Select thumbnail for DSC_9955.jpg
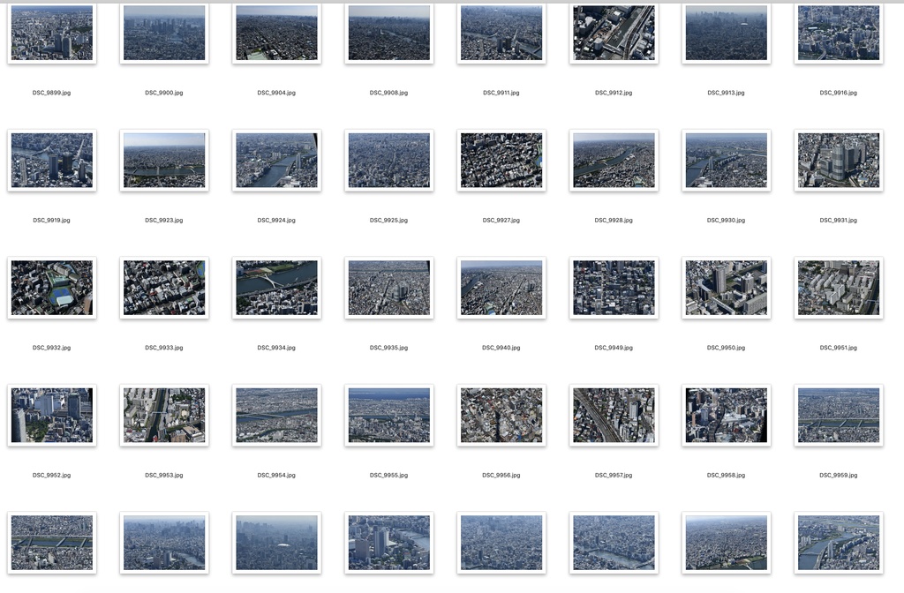904x593 pixels. (389, 415)
